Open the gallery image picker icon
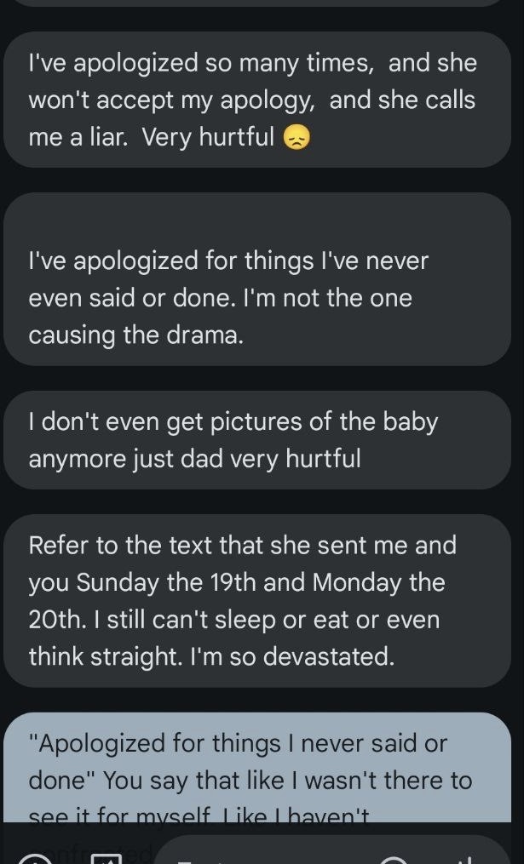This screenshot has width=524, height=864. click(x=106, y=859)
